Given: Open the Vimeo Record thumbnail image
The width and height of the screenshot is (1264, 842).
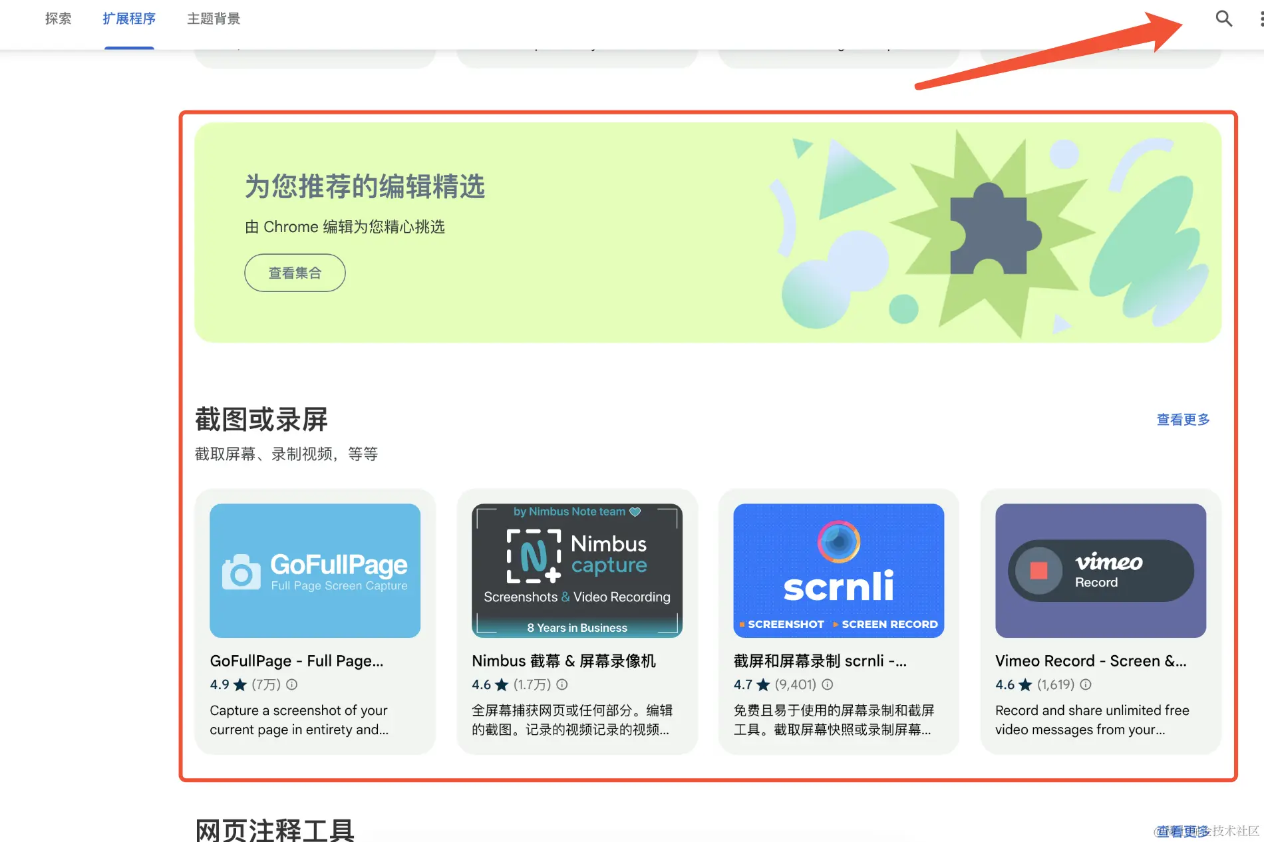Looking at the screenshot, I should 1100,571.
